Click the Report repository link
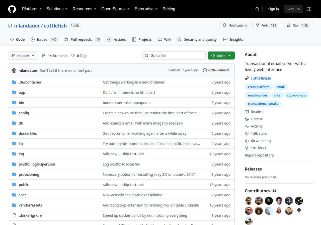This screenshot has width=321, height=225. tap(259, 155)
